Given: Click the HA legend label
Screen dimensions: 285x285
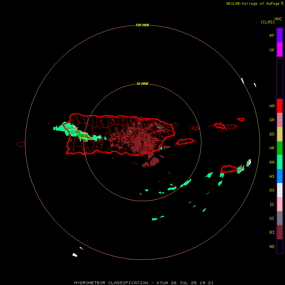Looking at the screenshot, I should pyautogui.click(x=272, y=106).
